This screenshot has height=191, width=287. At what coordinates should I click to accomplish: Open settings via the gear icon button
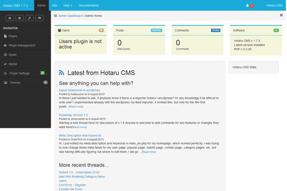20,18
